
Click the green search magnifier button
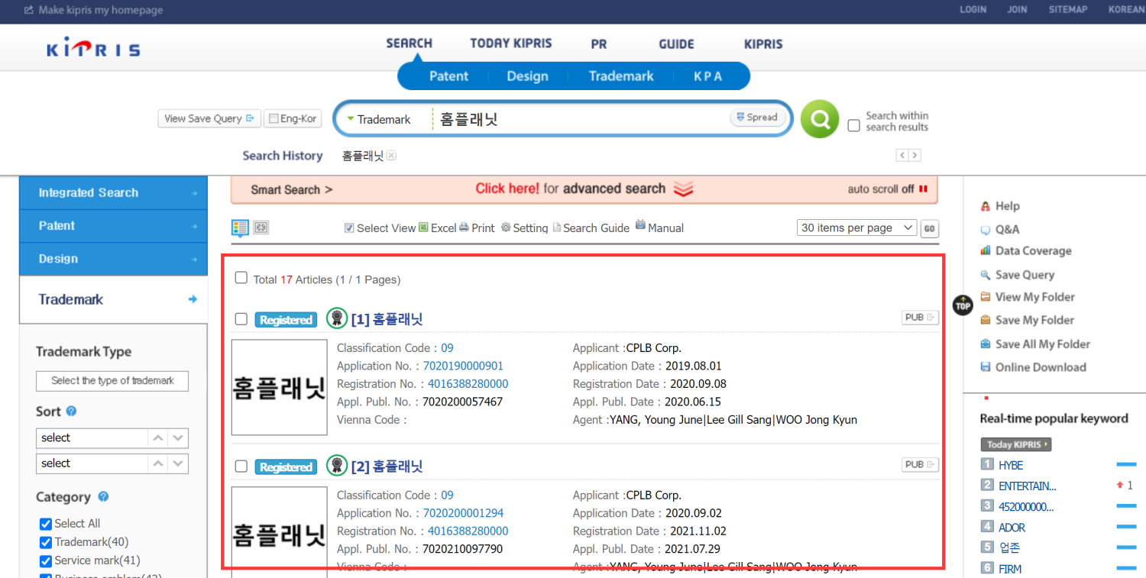(820, 119)
